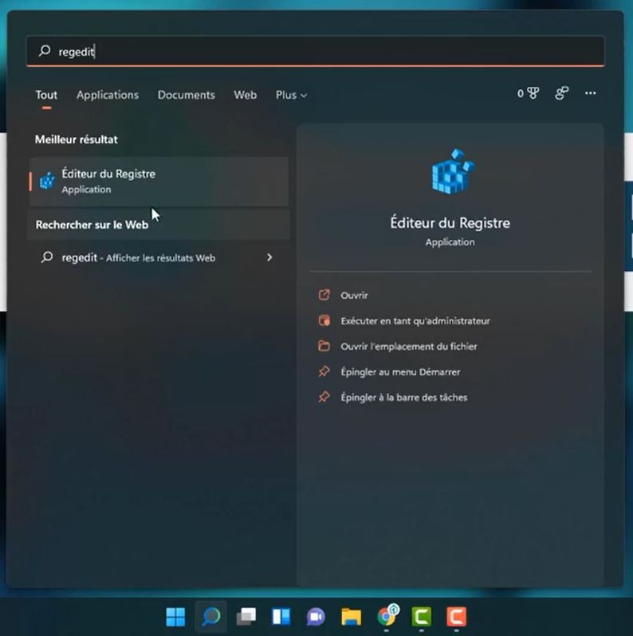This screenshot has height=636, width=633.
Task: Open Widgets from the taskbar
Action: click(281, 617)
